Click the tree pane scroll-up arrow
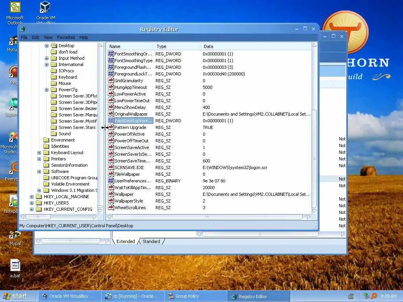 [100, 46]
